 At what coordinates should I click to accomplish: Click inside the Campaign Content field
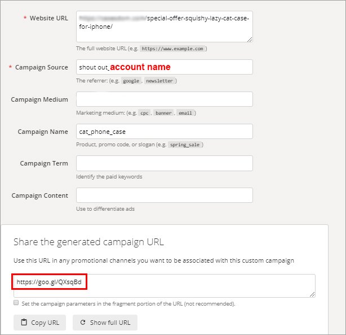(164, 195)
